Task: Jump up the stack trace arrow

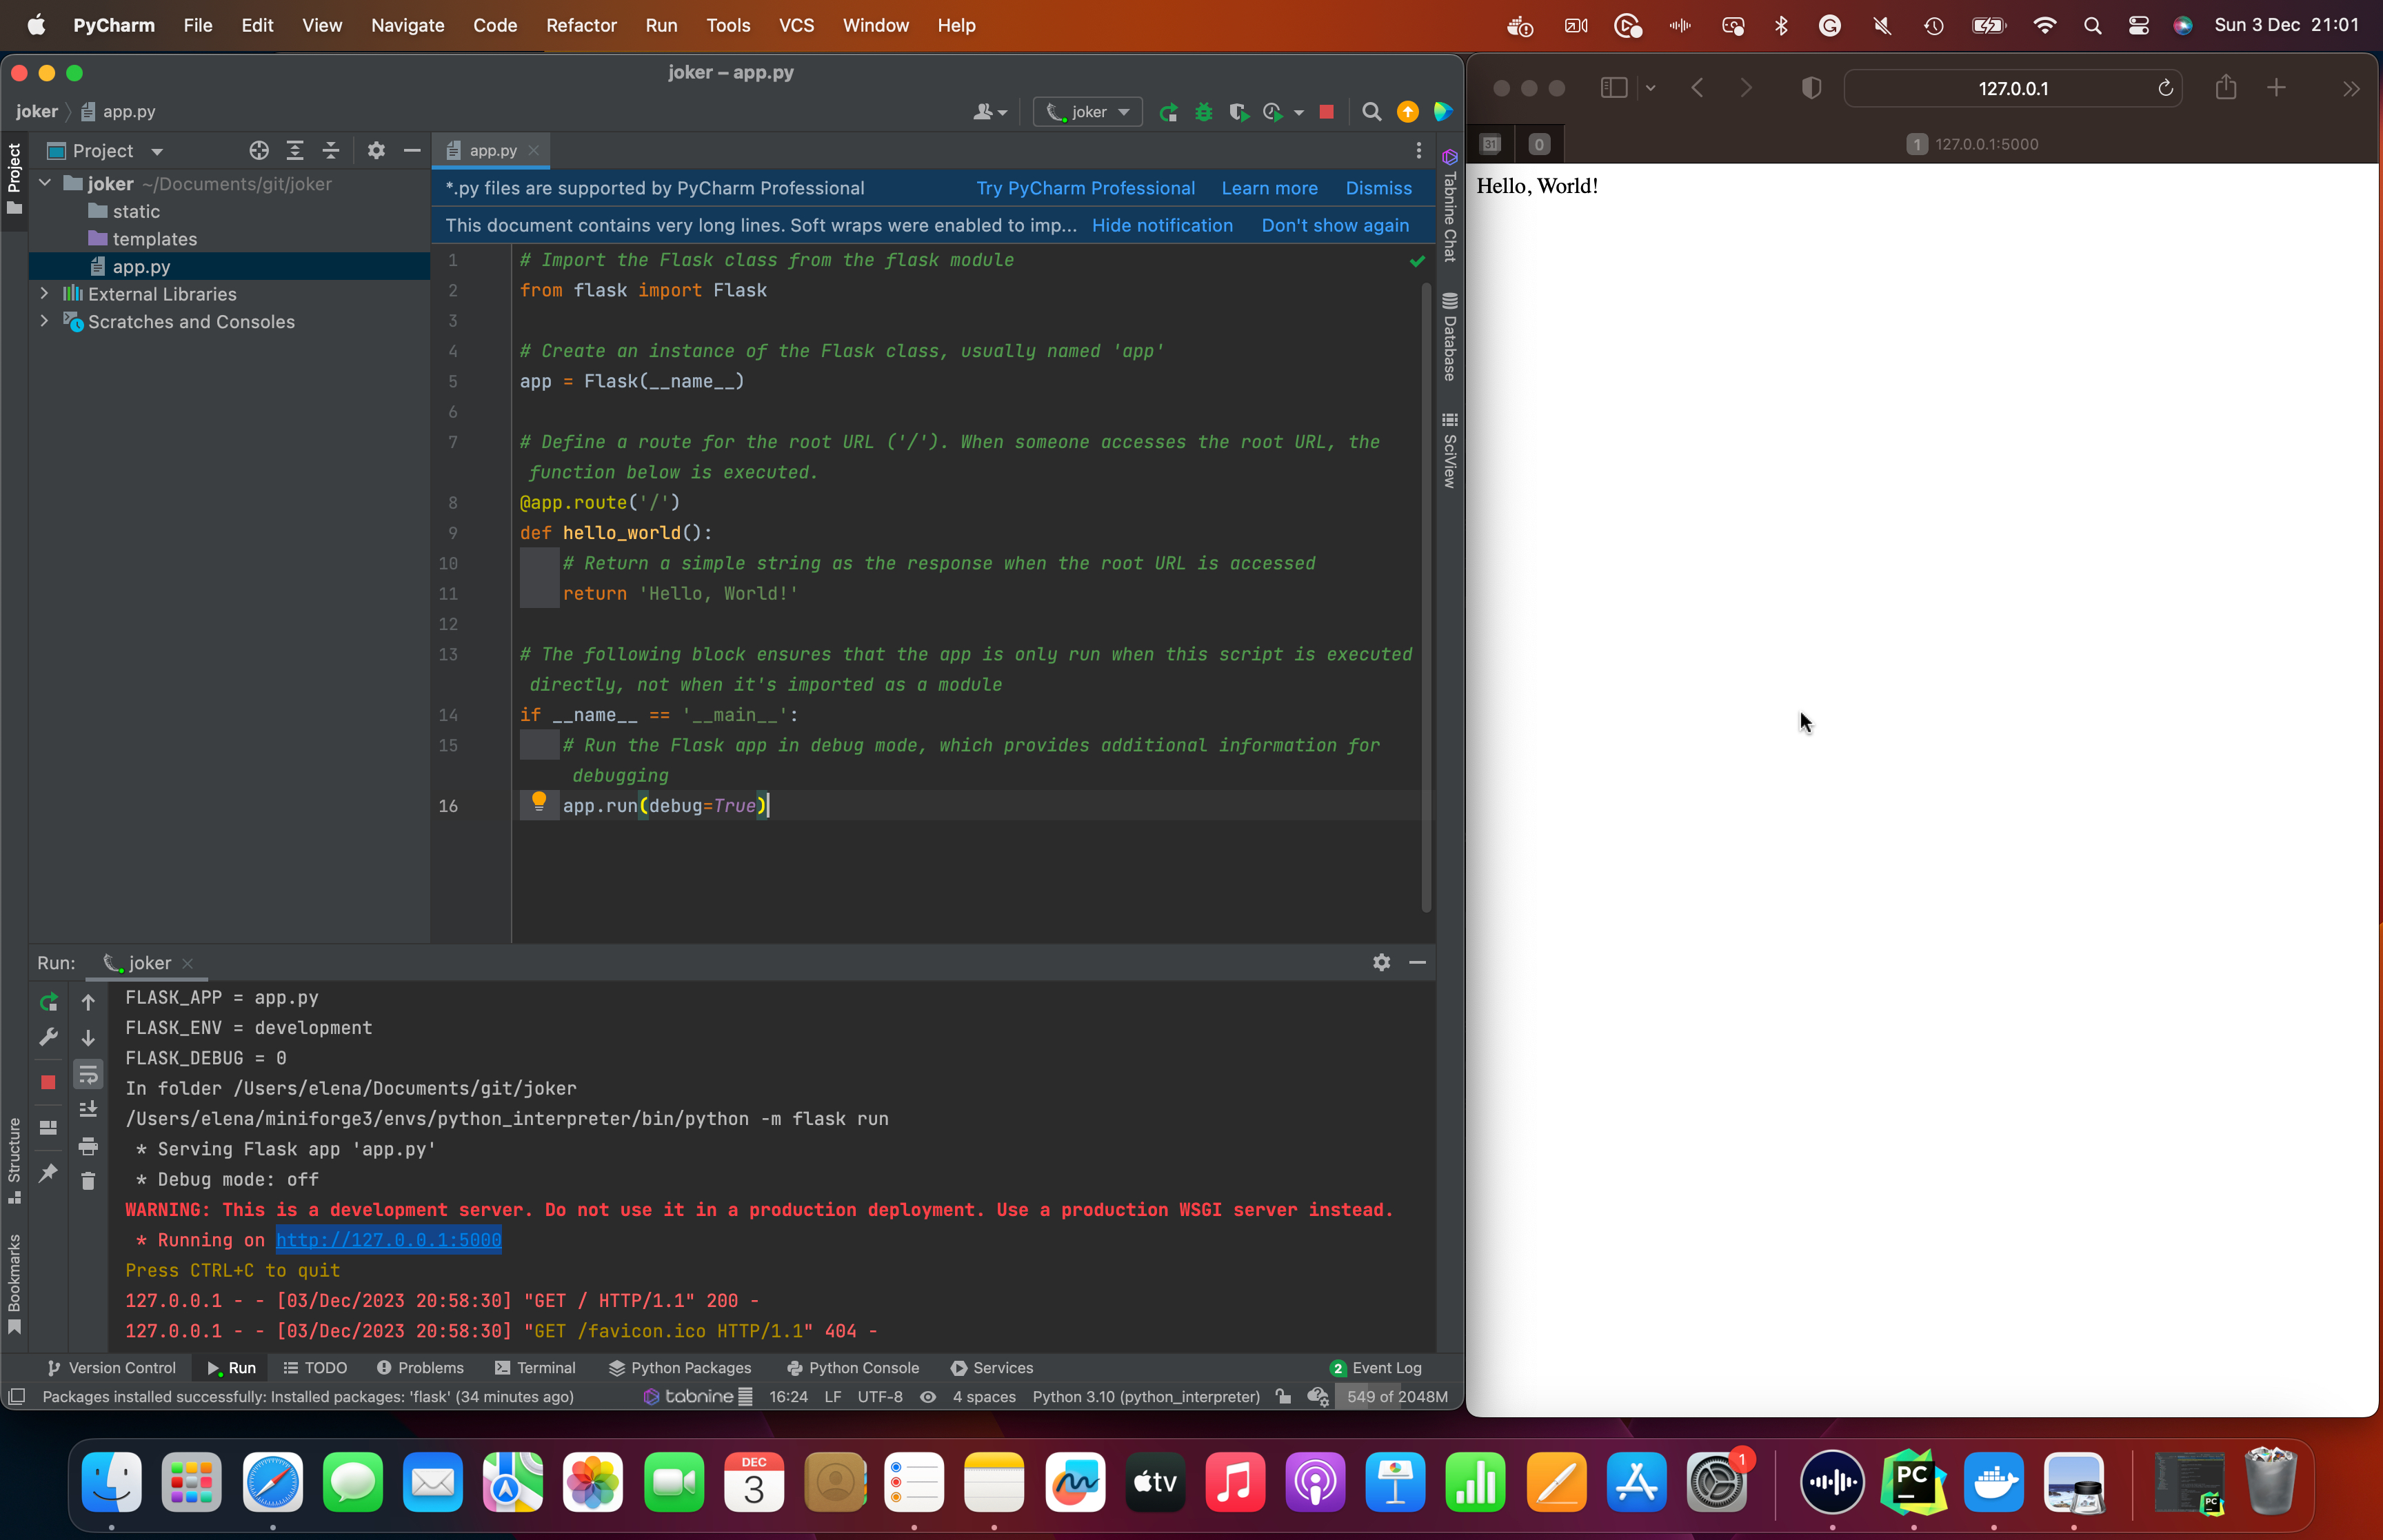Action: pos(88,1002)
